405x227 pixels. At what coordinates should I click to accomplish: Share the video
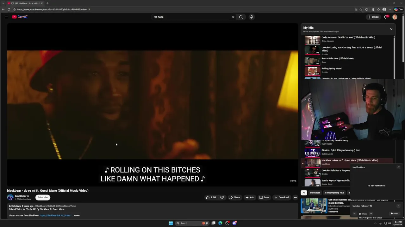234,197
